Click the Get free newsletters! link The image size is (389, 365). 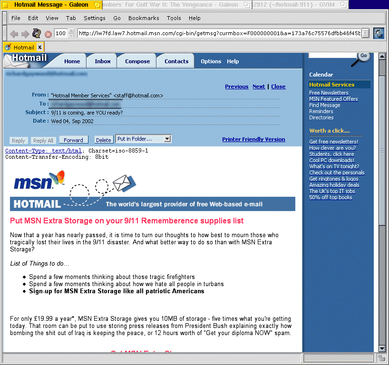(x=334, y=142)
